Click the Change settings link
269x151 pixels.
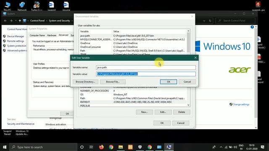point(241,104)
